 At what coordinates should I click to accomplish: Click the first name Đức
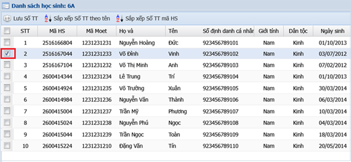click(173, 42)
